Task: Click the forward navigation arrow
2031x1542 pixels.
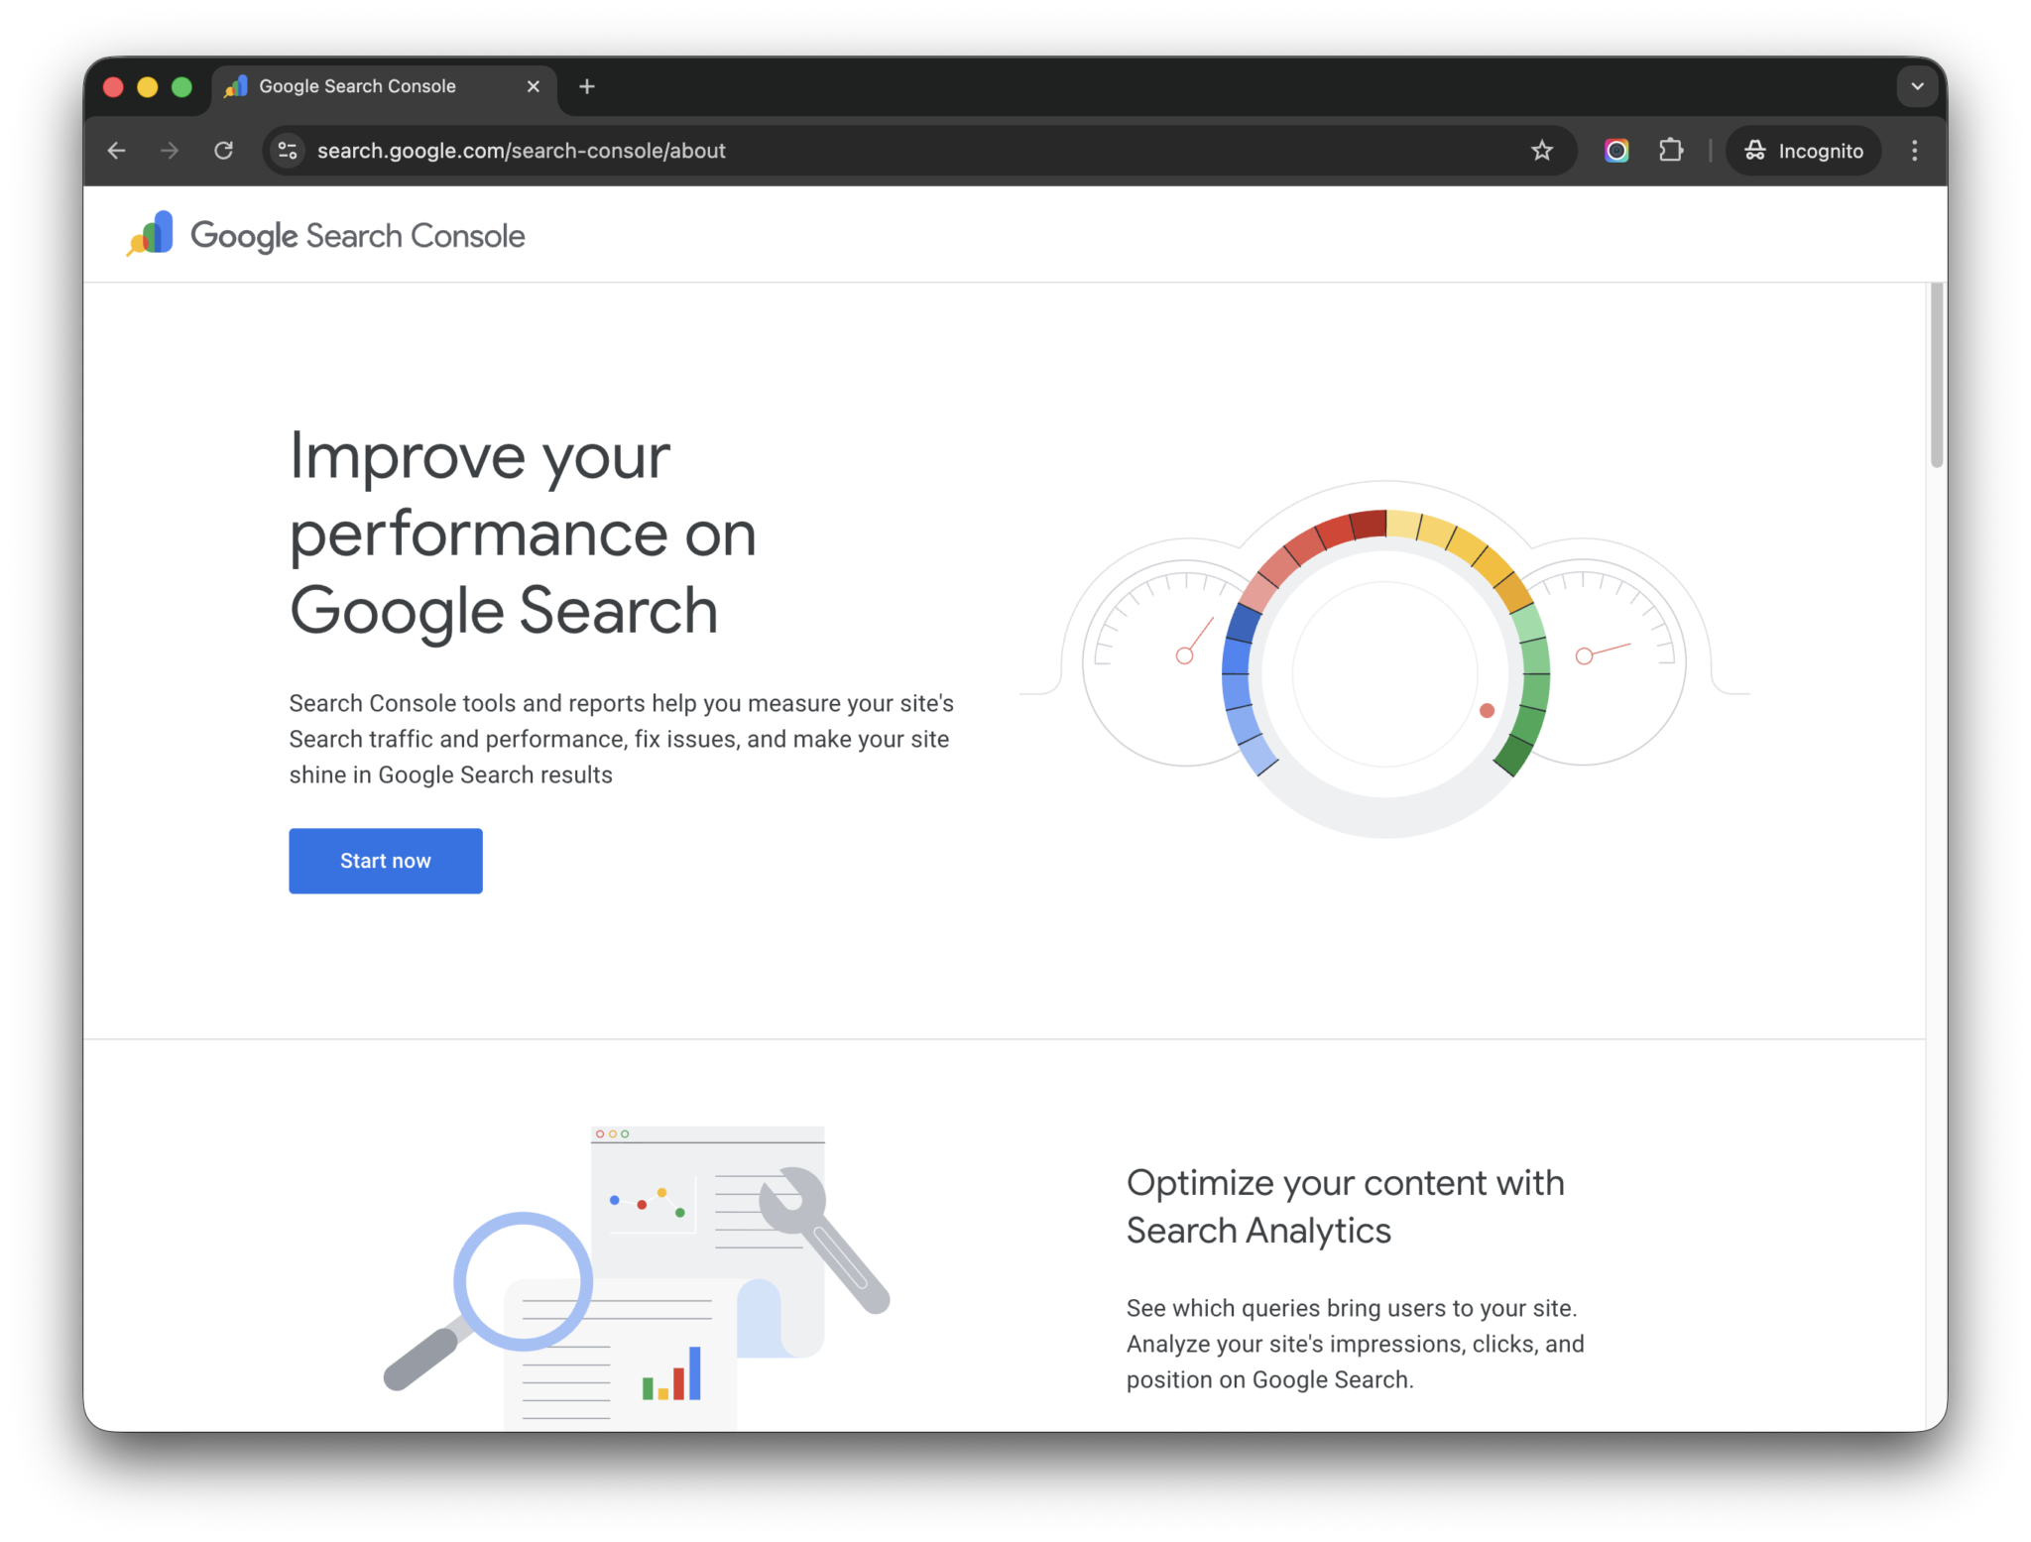Action: tap(169, 150)
